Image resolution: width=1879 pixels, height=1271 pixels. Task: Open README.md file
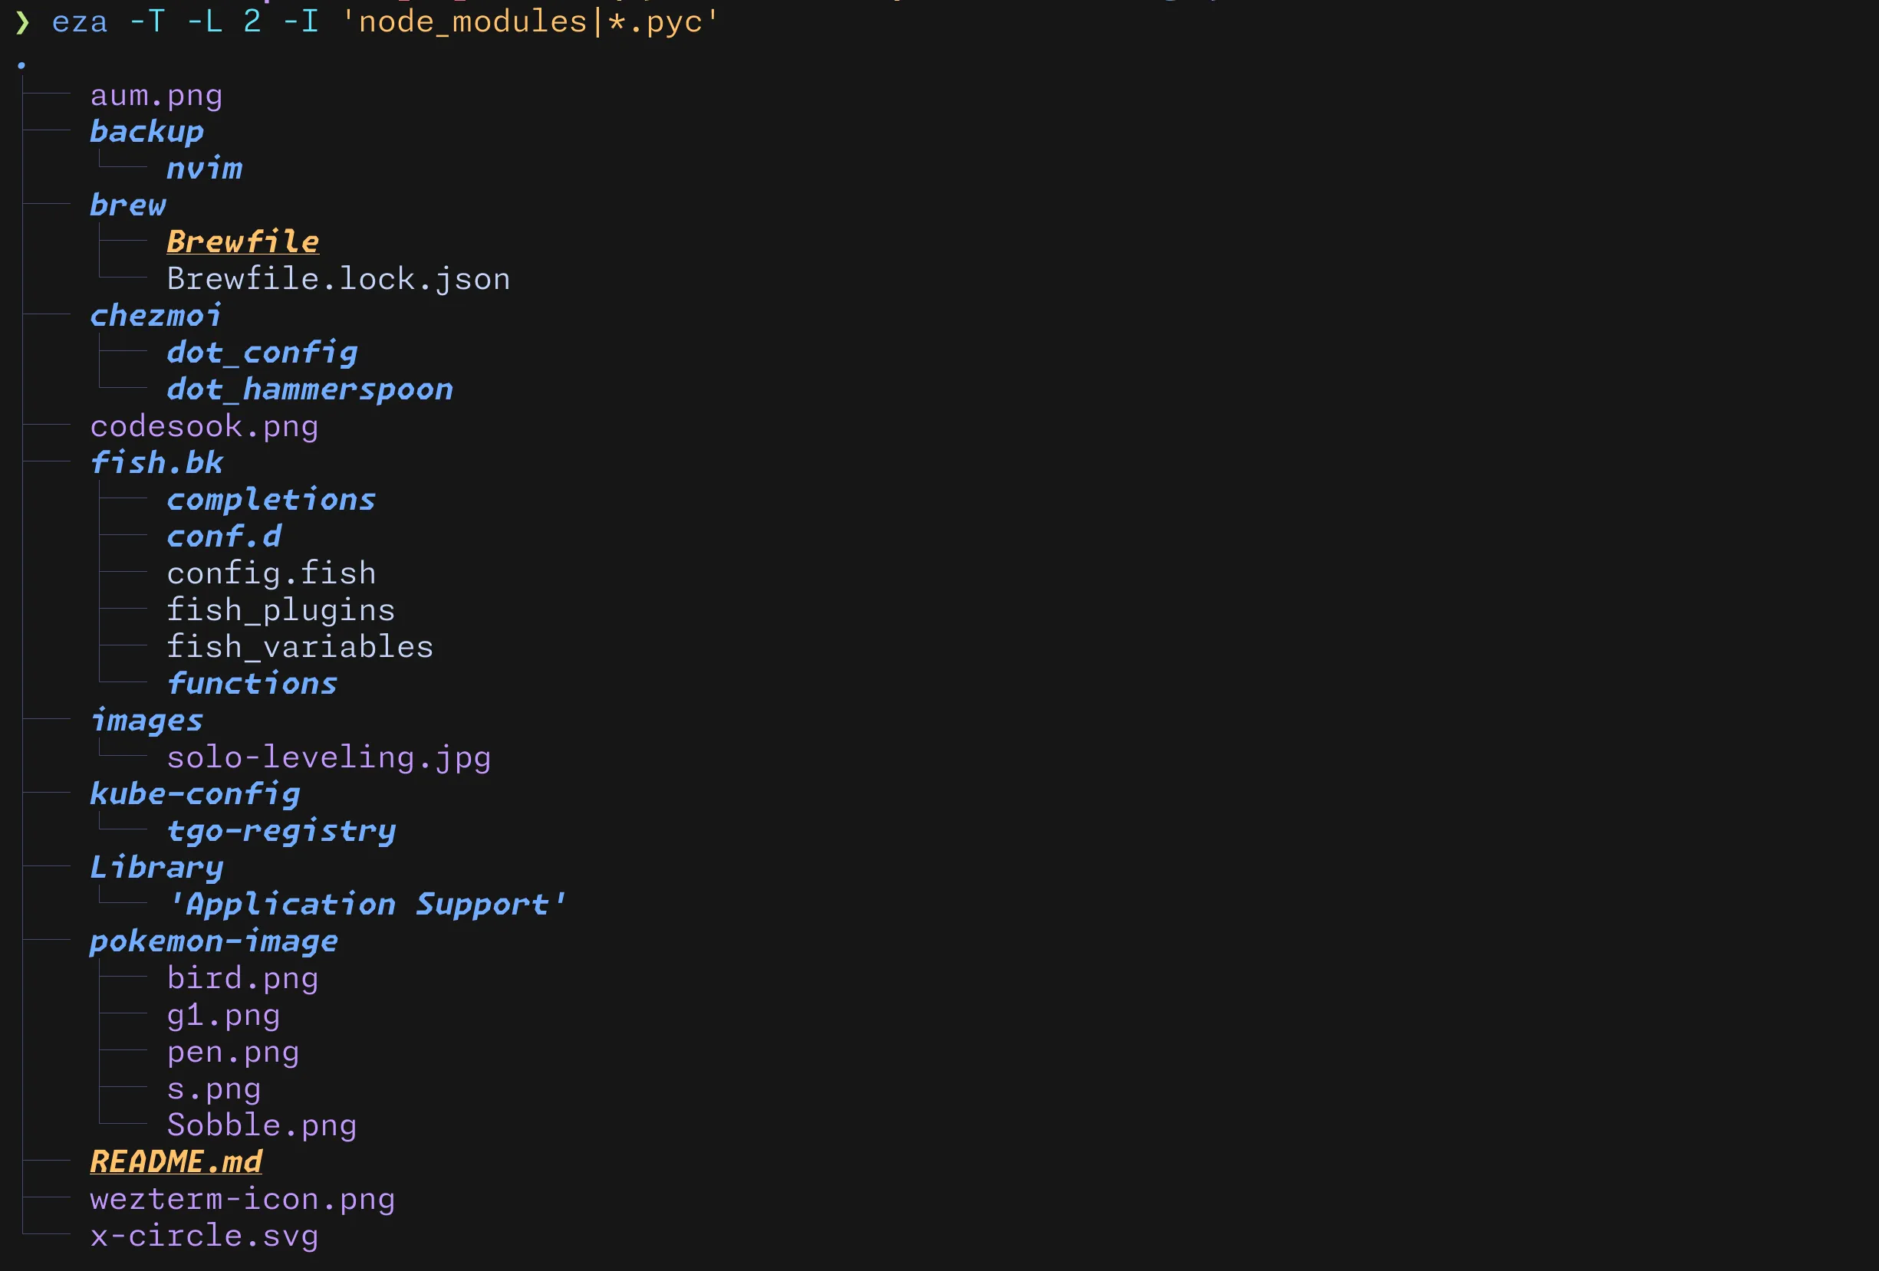(176, 1162)
